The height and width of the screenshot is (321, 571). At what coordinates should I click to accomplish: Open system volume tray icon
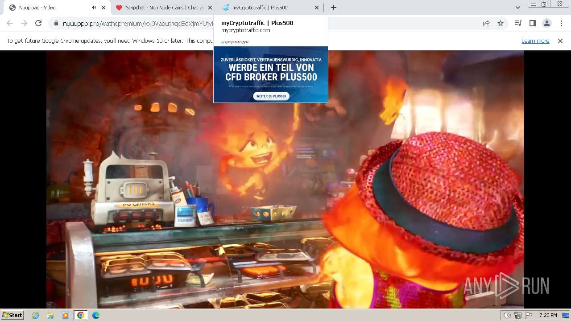(507, 315)
